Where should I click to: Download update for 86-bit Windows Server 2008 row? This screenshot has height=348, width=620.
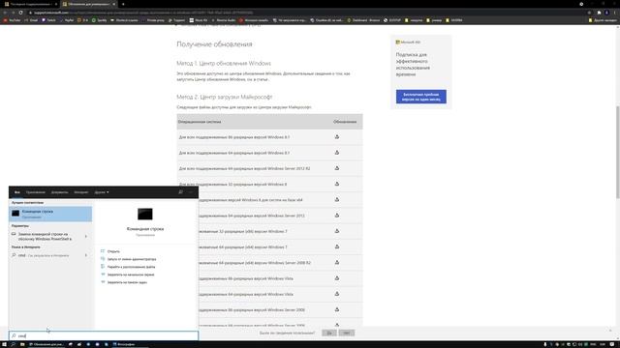337,309
